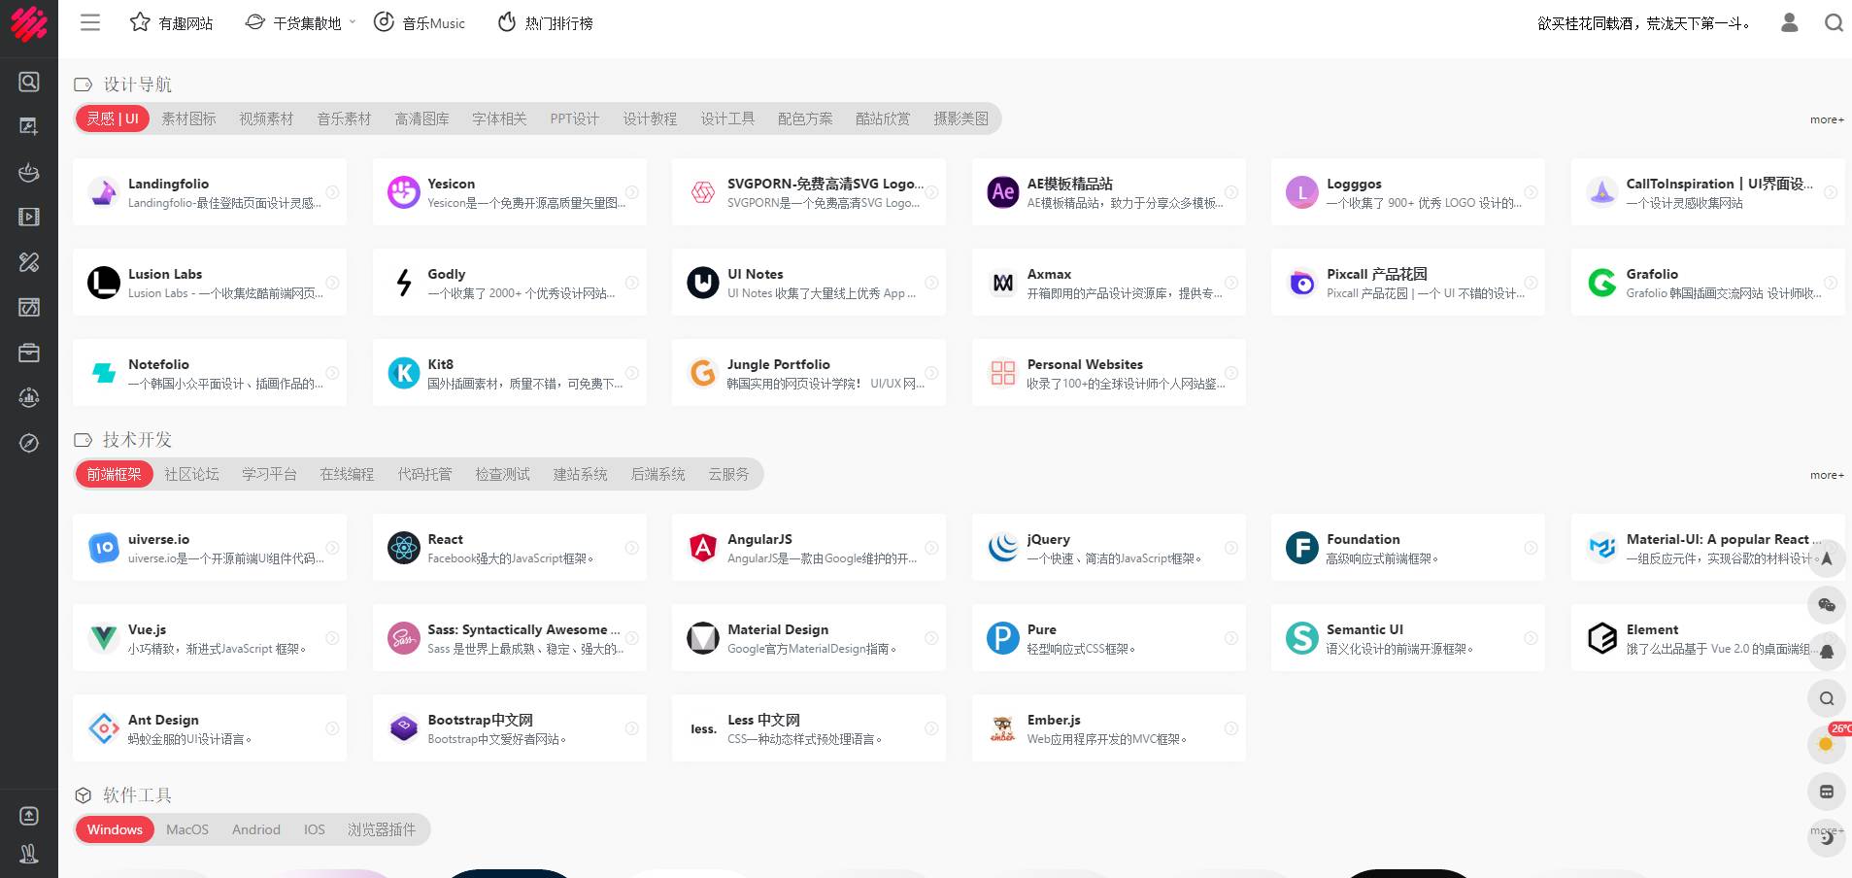Screen dimensions: 1852x878
Task: Click the Grafolio green G icon
Action: 1601,283
